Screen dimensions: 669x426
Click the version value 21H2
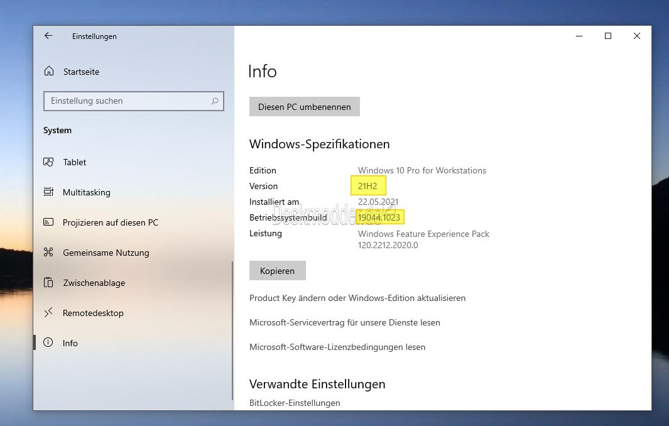pyautogui.click(x=367, y=186)
